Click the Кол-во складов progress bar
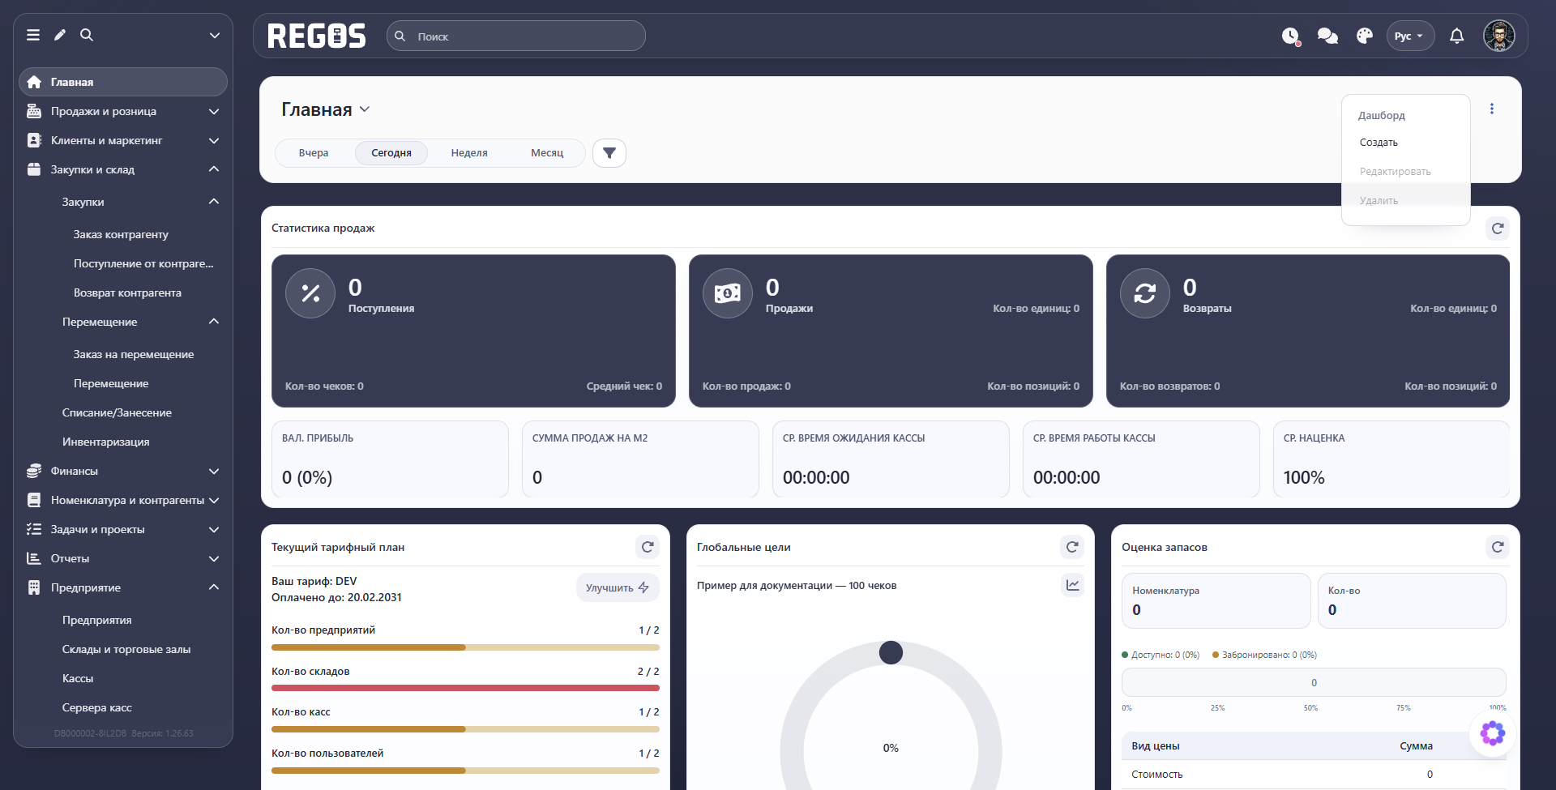 465,688
